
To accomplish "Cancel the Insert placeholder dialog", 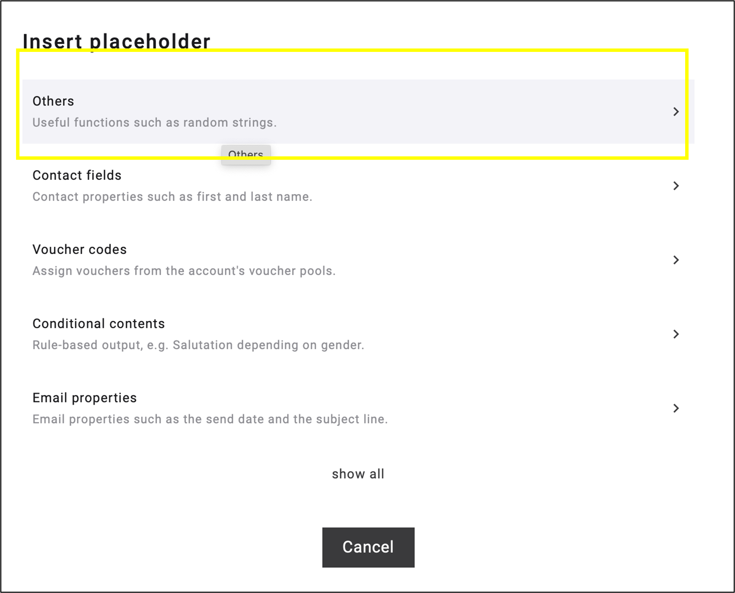I will [x=368, y=547].
